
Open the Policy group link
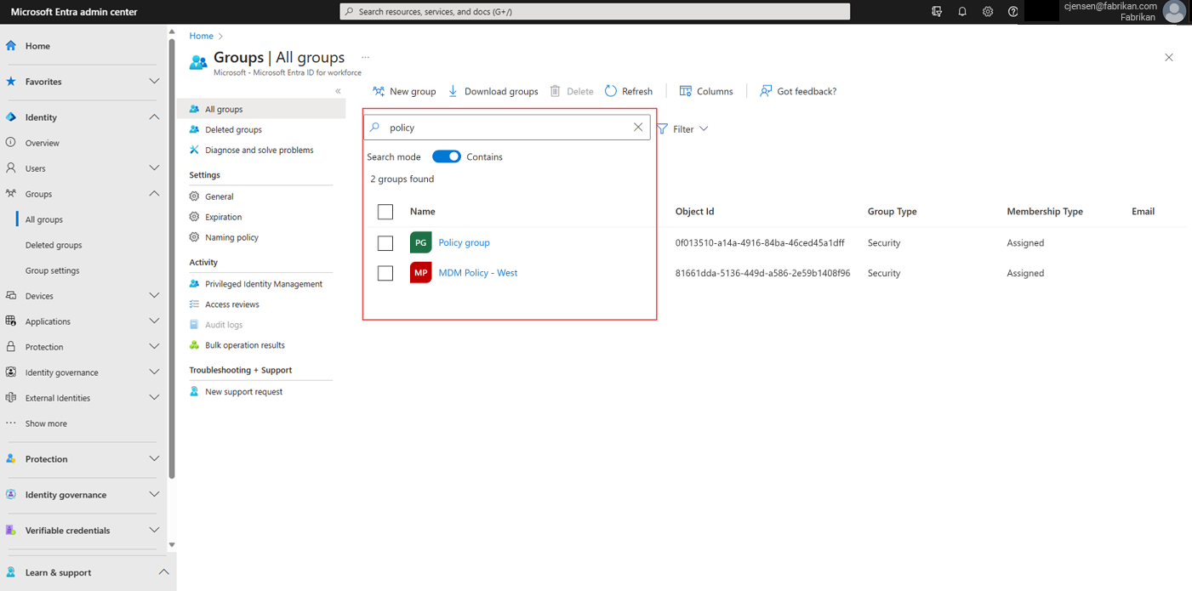[464, 242]
